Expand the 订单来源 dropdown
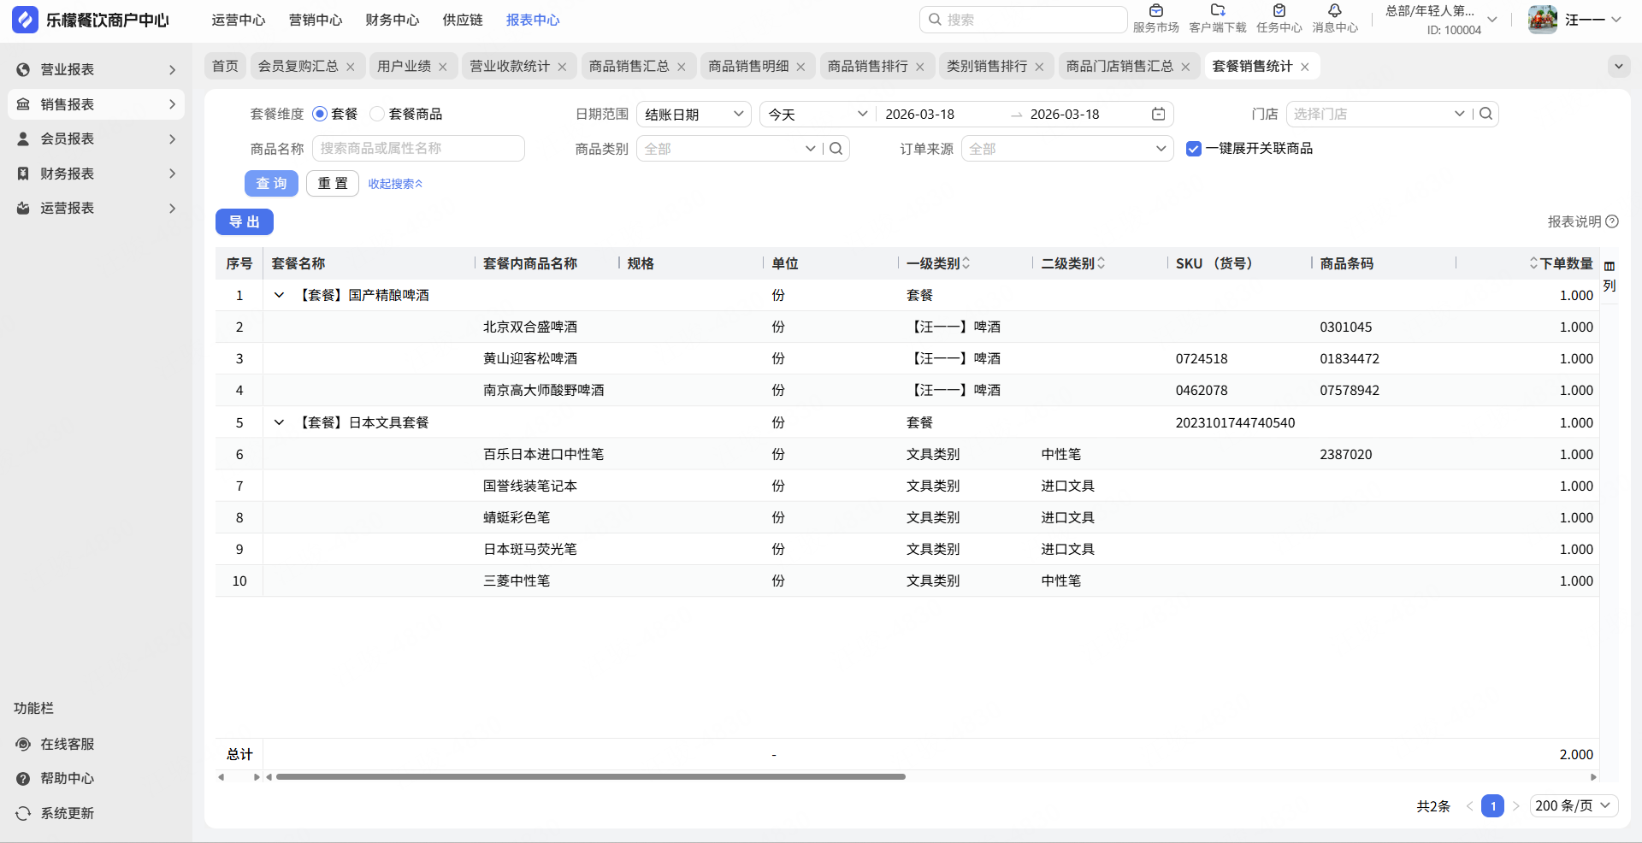Screen dimensions: 1642x843 point(1066,149)
